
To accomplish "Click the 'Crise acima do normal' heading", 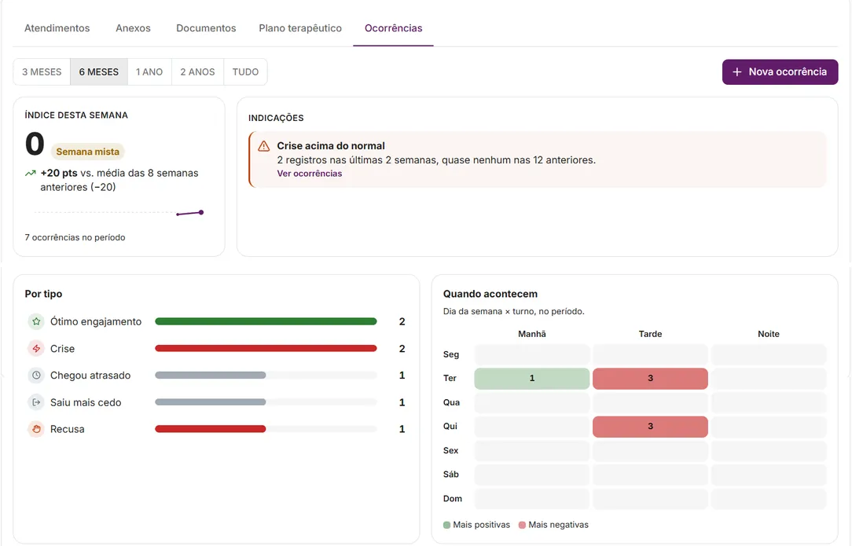I will [331, 145].
